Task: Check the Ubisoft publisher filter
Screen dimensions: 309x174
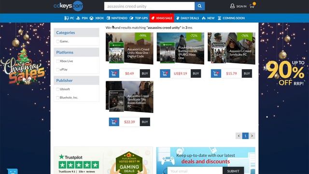Action: pos(57,89)
